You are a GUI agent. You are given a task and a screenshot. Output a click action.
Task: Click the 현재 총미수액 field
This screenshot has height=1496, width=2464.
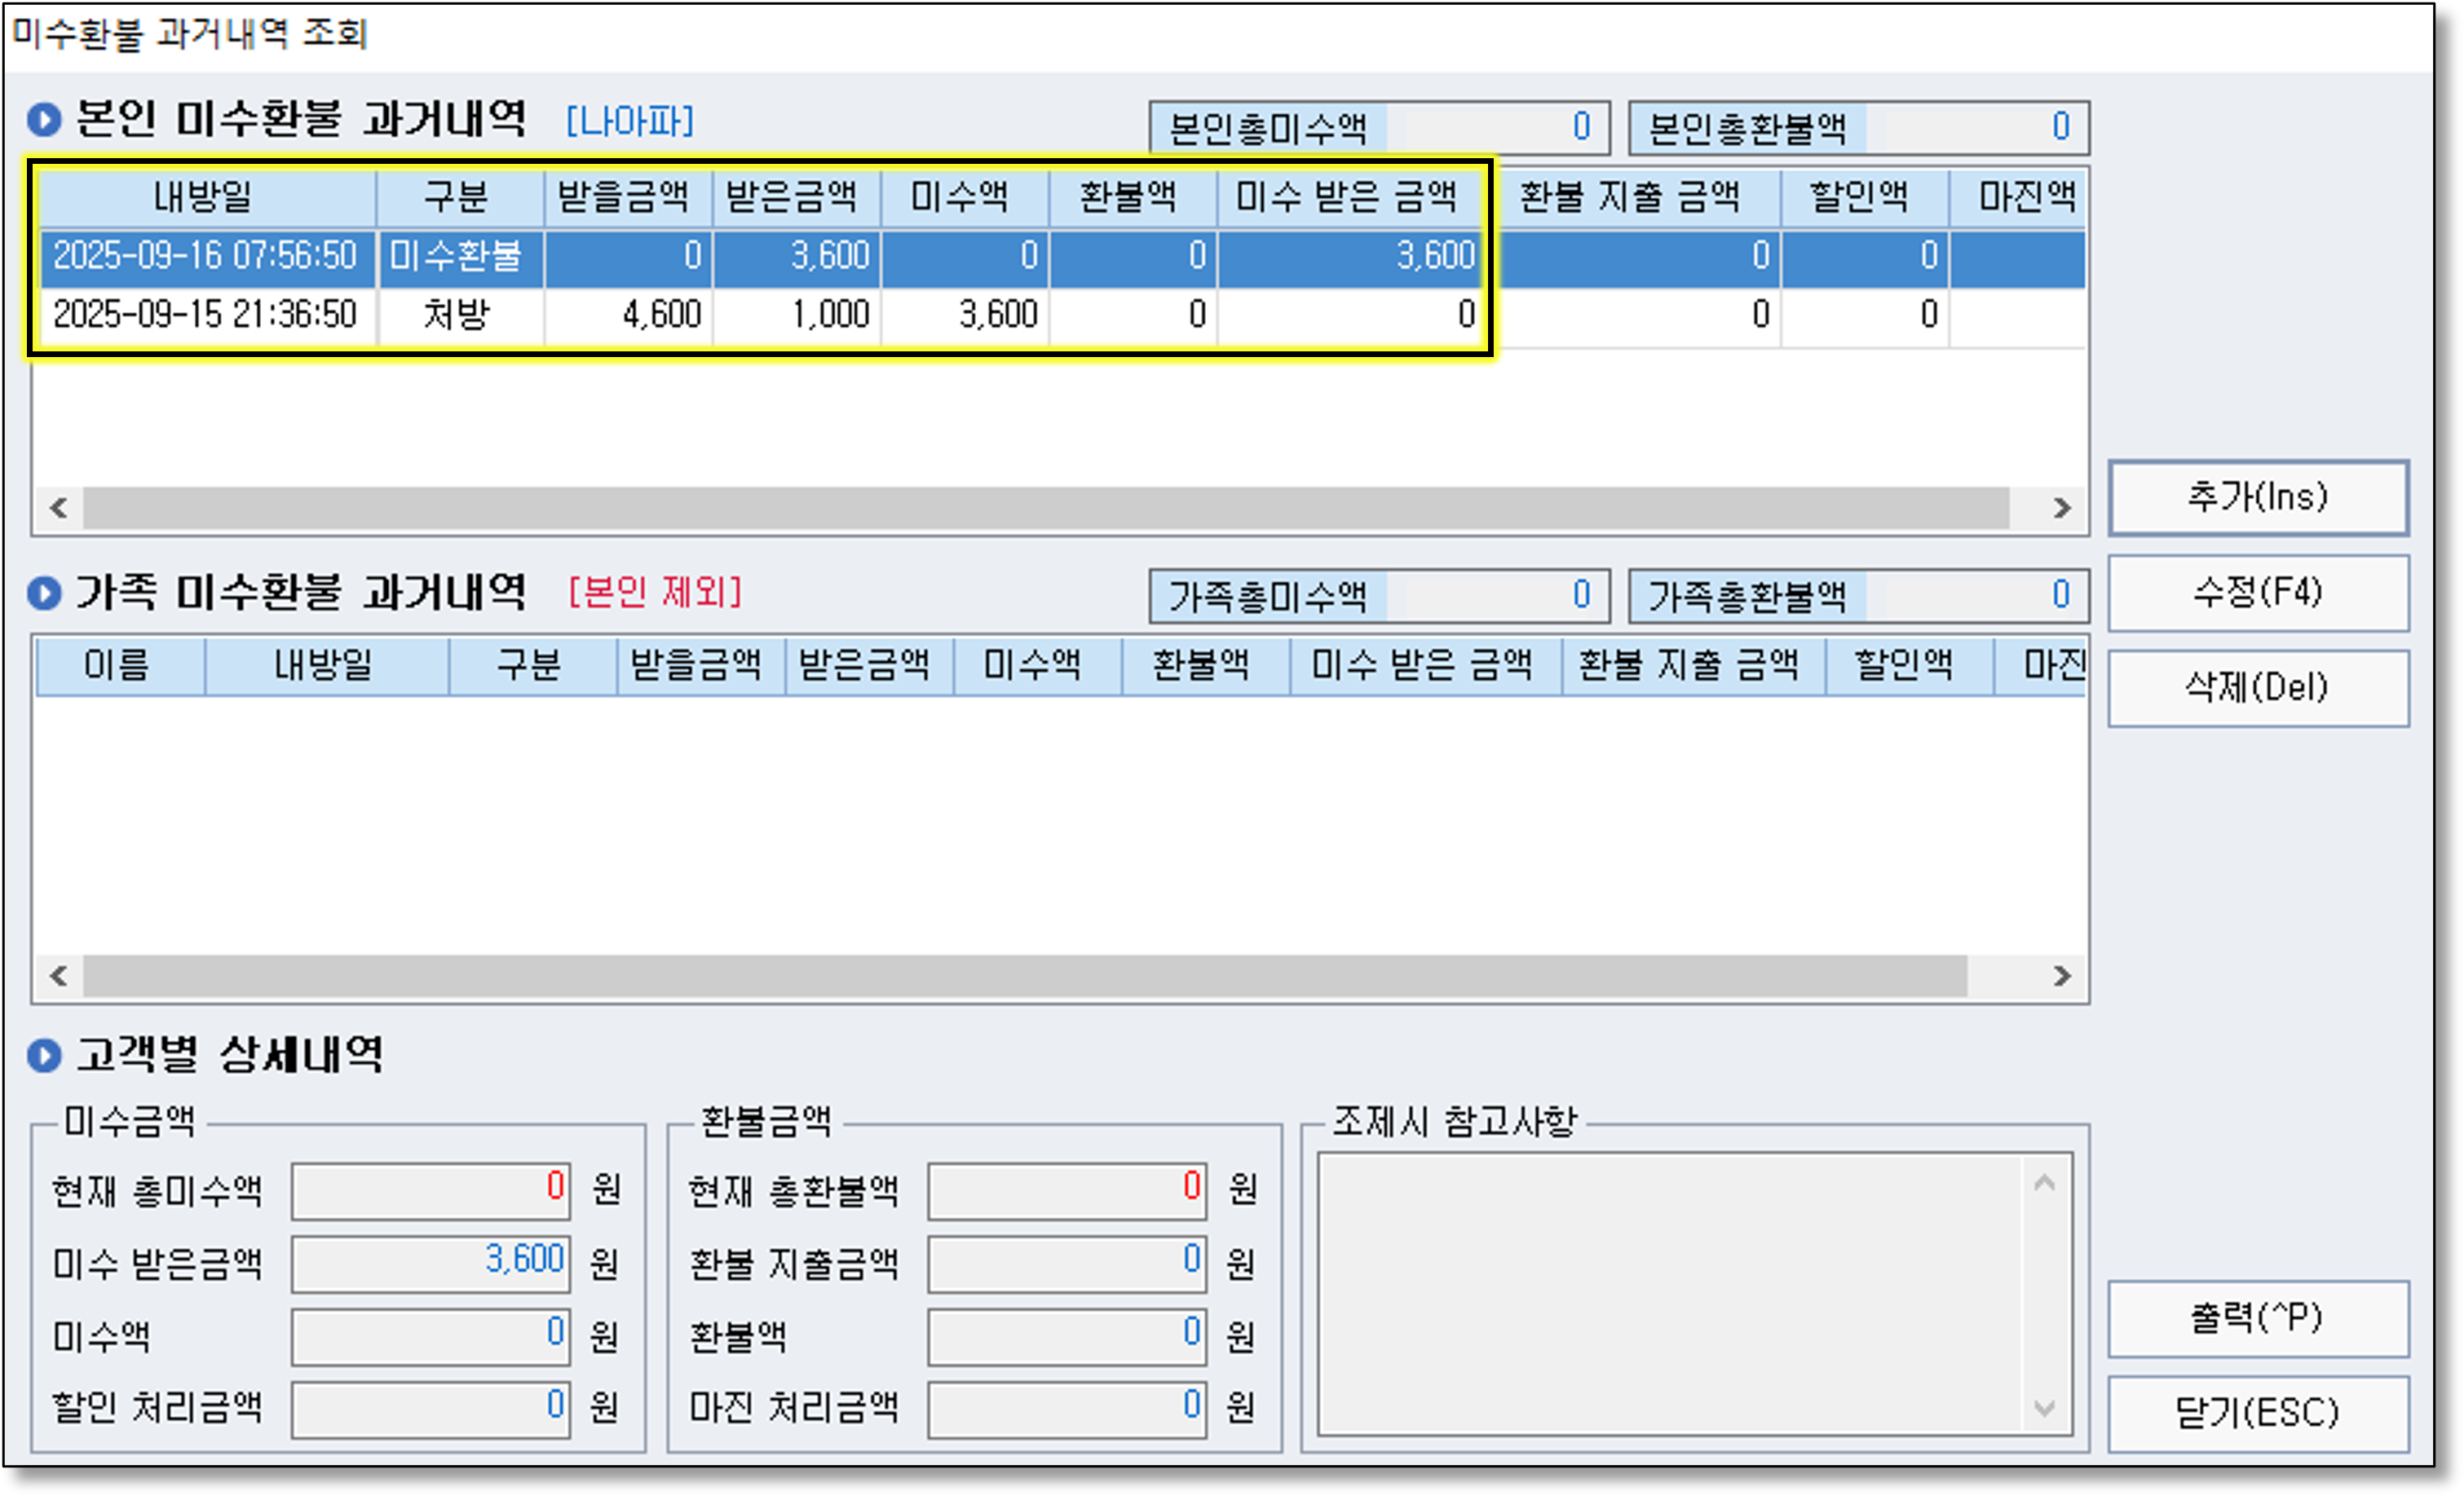pyautogui.click(x=430, y=1190)
